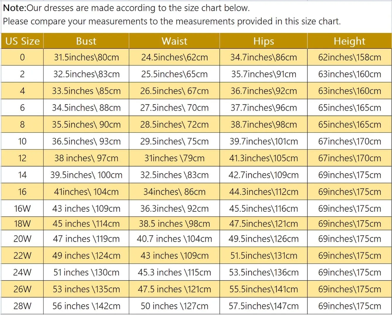This screenshot has width=392, height=315.
Task: Select waist cell 40.7 inches \104cm
Action: [x=174, y=239]
